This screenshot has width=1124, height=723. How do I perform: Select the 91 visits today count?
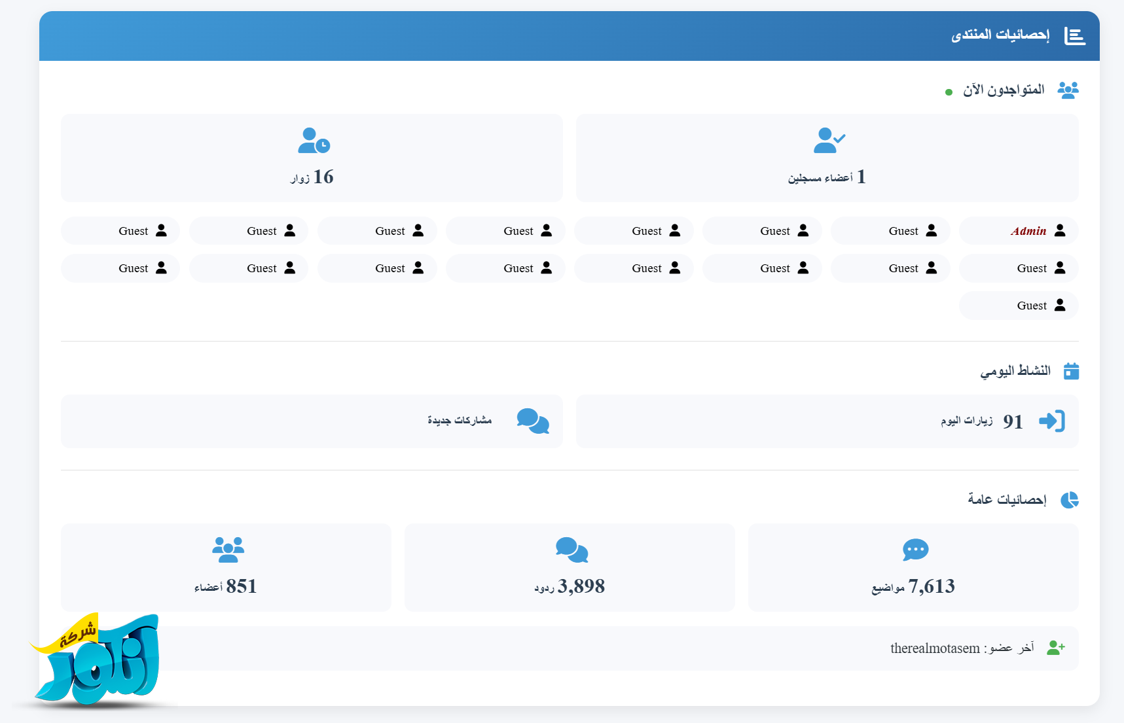pos(1012,422)
